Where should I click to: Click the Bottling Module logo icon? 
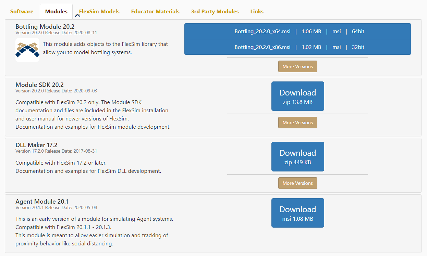(x=27, y=50)
